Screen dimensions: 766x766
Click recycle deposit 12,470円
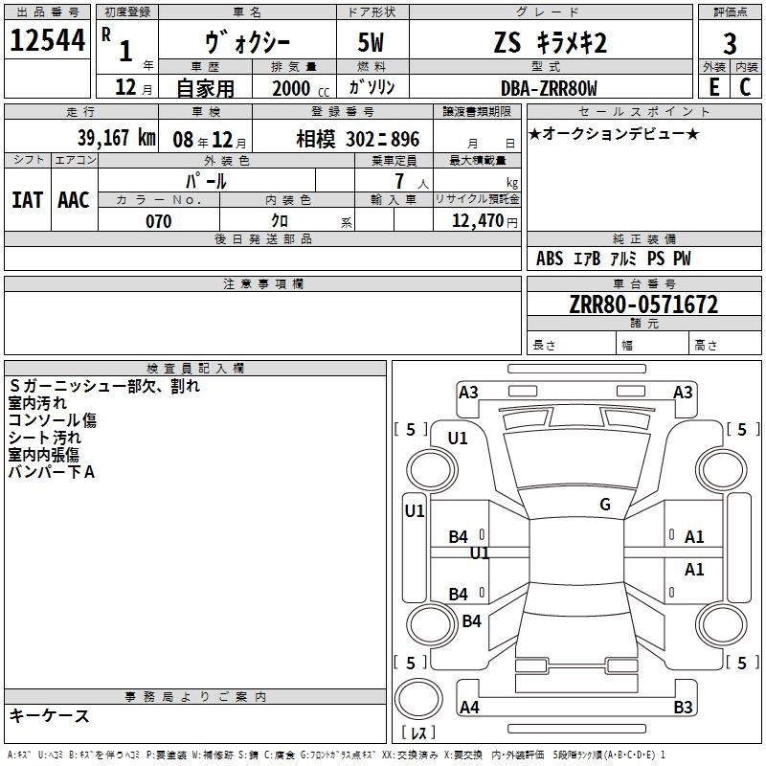pos(484,221)
